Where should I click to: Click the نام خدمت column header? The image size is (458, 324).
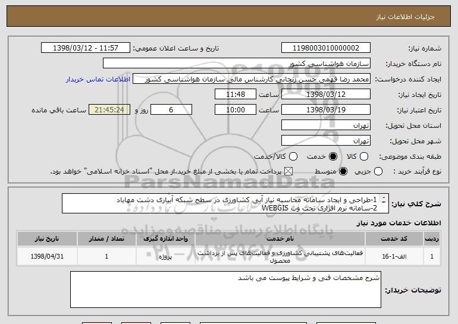click(280, 239)
